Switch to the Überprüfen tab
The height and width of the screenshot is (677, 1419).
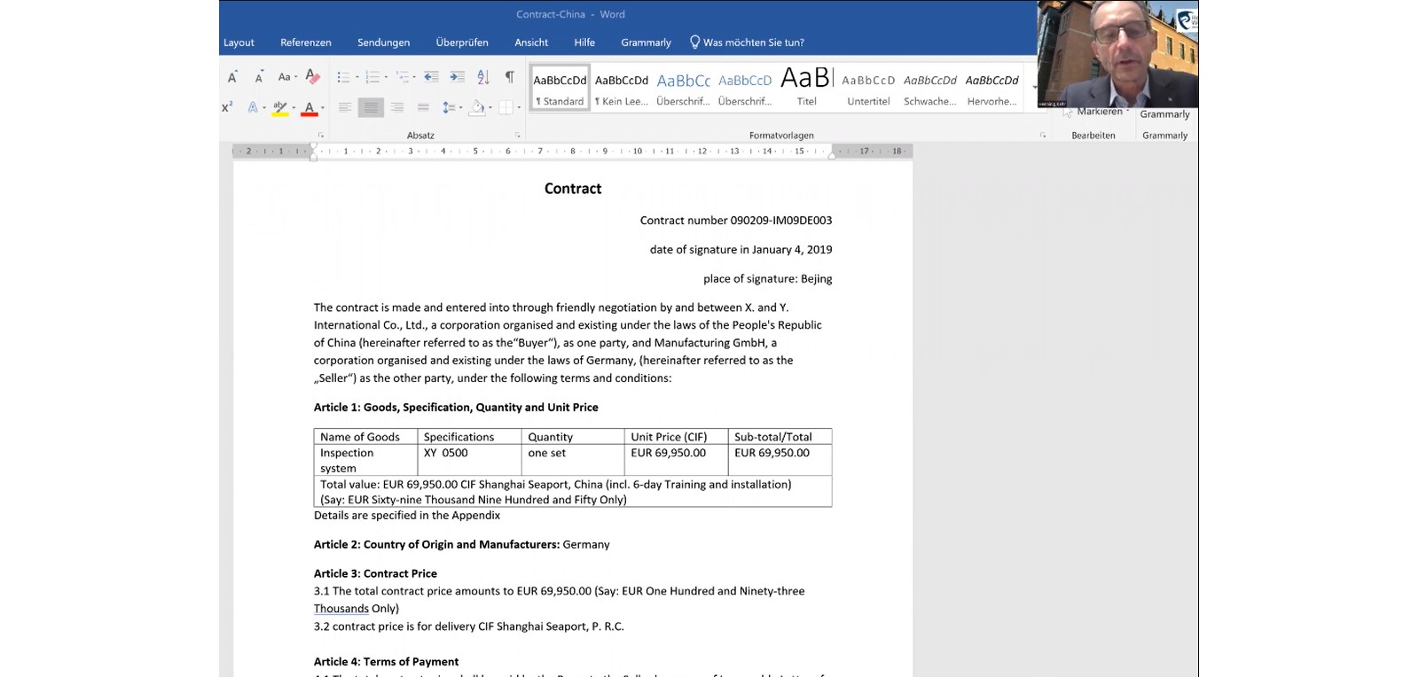click(461, 43)
